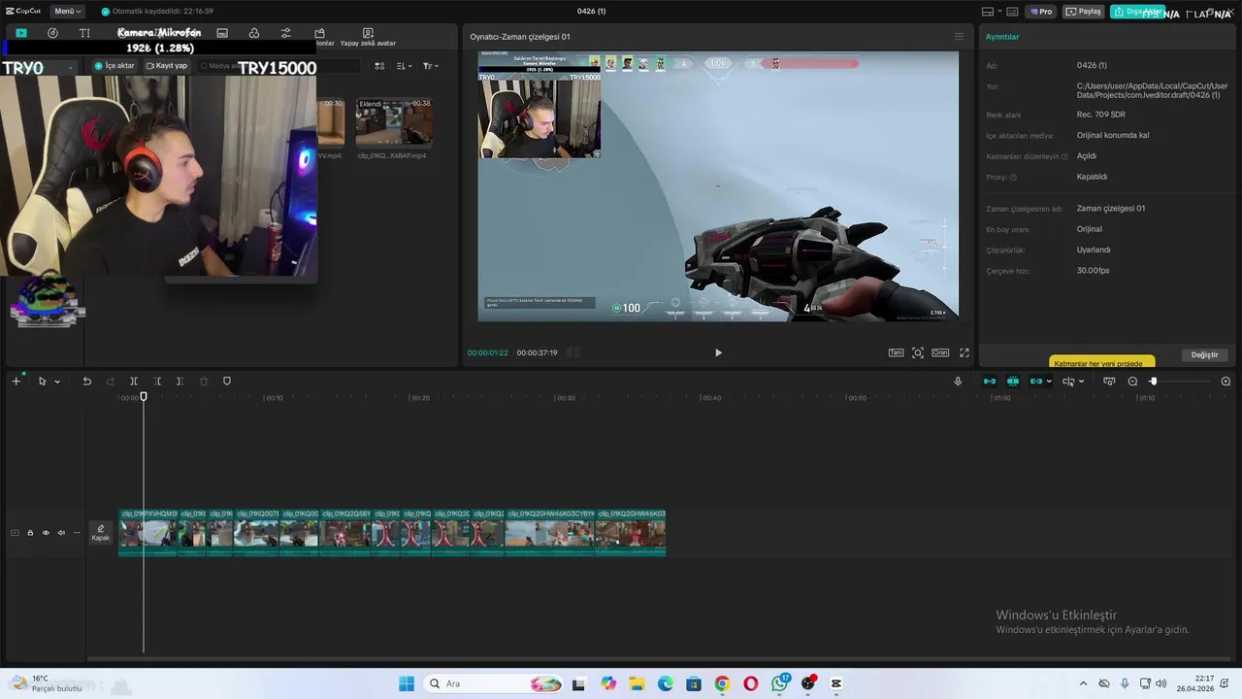Screen dimensions: 1242x699
Task: Select the clip_01KQ2GHW46KG3CYBYK timeline clip
Action: pyautogui.click(x=549, y=532)
